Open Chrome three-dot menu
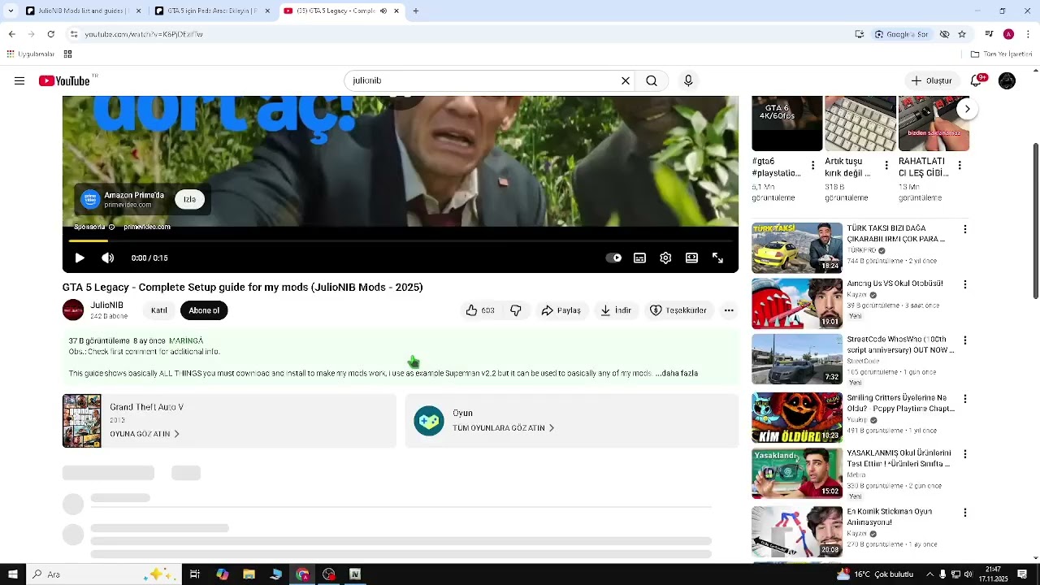 (1028, 34)
